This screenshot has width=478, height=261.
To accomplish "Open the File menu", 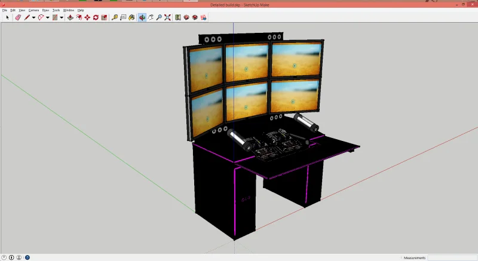I will coord(5,10).
